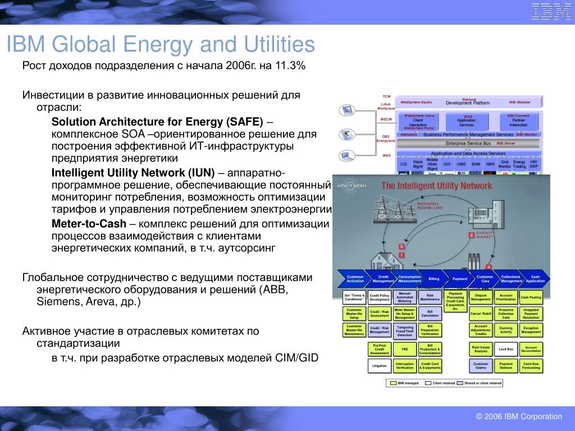Click the Dispute Management box
This screenshot has width=575, height=431.
pyautogui.click(x=481, y=297)
